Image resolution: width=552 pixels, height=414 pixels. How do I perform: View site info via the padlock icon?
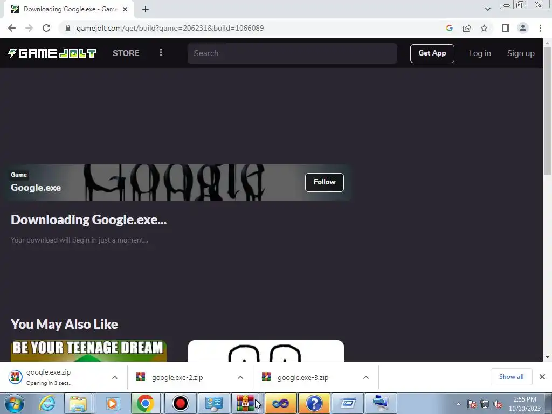pos(68,28)
